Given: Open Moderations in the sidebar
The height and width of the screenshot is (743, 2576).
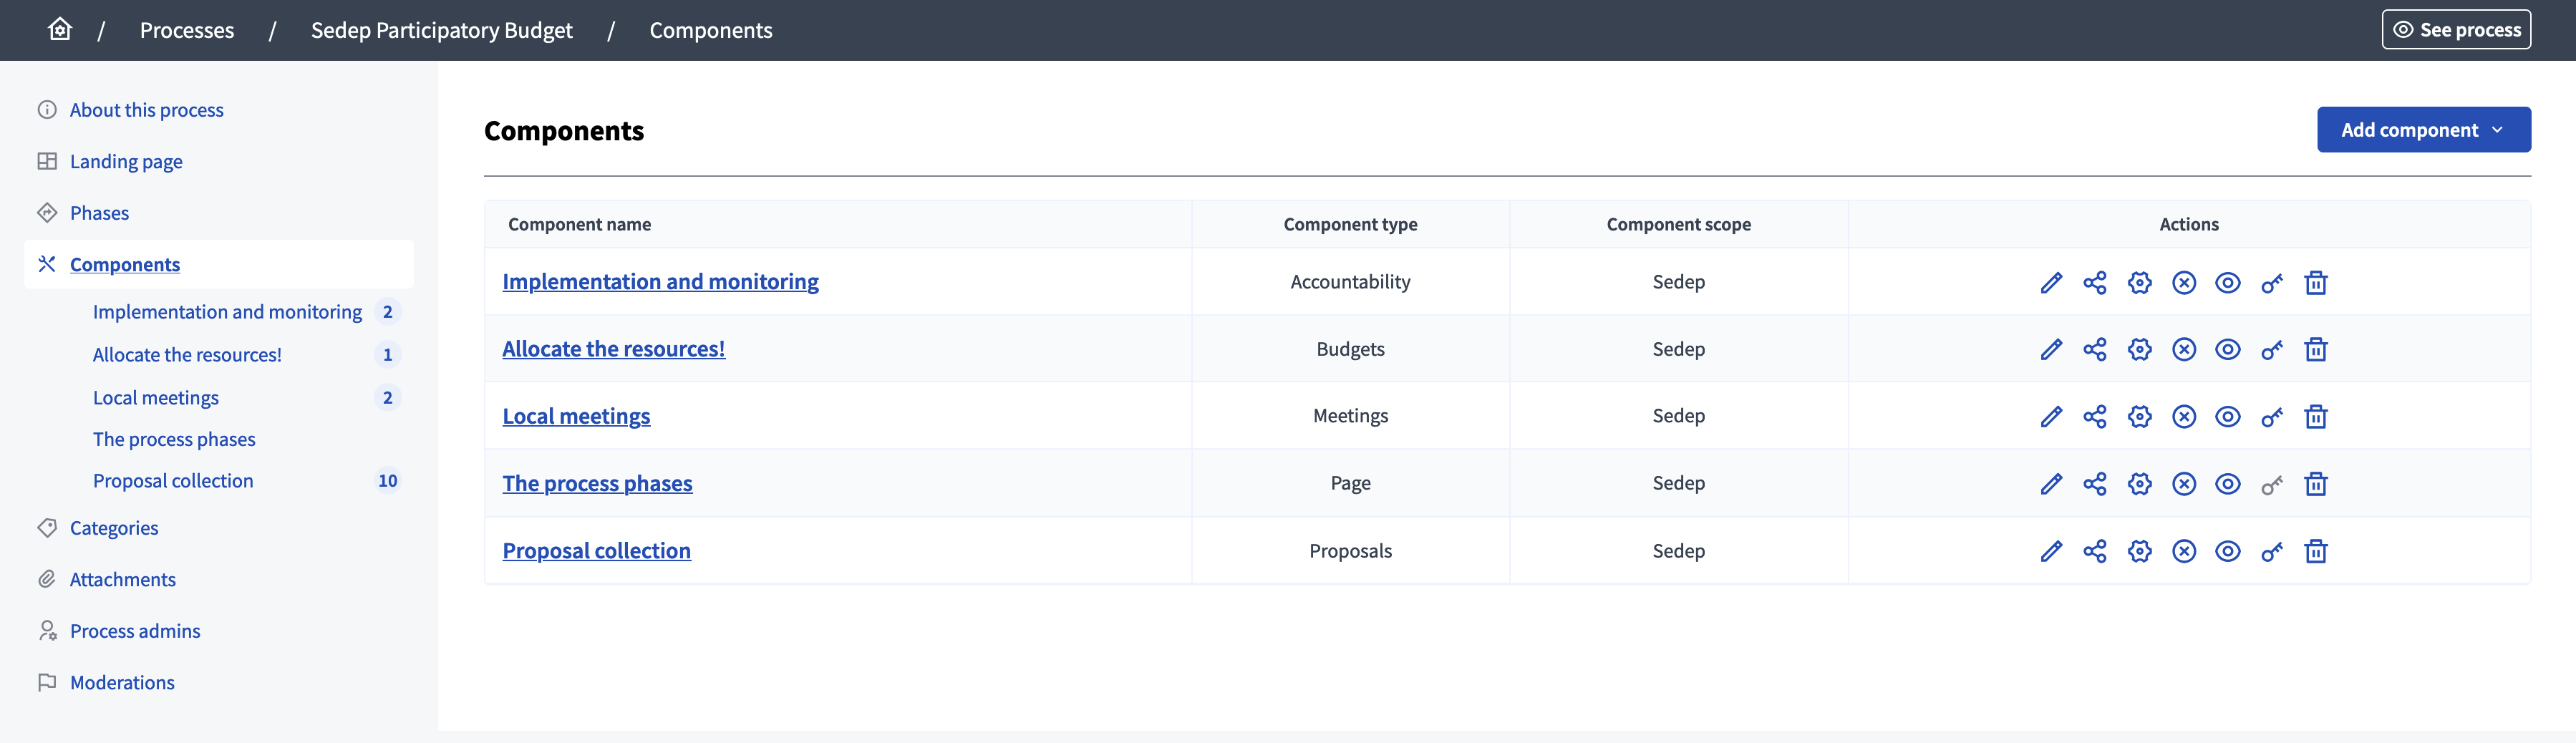Looking at the screenshot, I should click(x=122, y=683).
